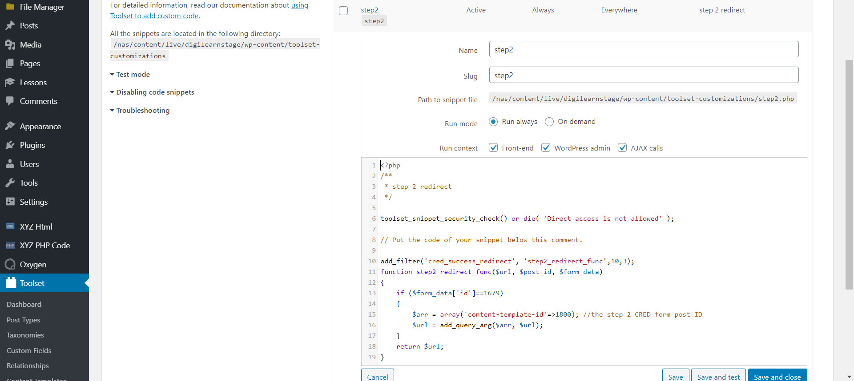Click Save and test button
The width and height of the screenshot is (854, 381).
tap(719, 376)
